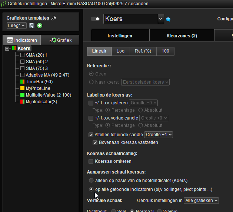Open the Eerst geladen koers dropdown
This screenshot has height=212, width=233.
point(145,82)
